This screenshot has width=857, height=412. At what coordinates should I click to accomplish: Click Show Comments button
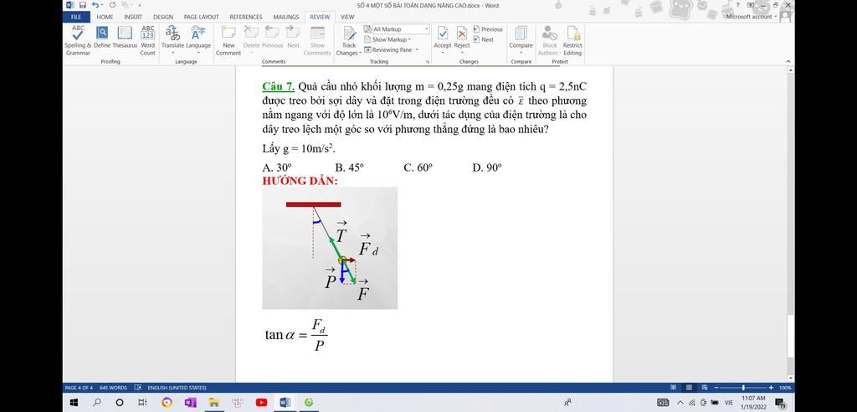point(317,40)
